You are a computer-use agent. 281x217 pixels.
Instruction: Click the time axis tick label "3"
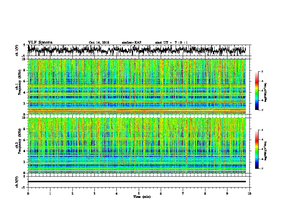(x=94, y=194)
